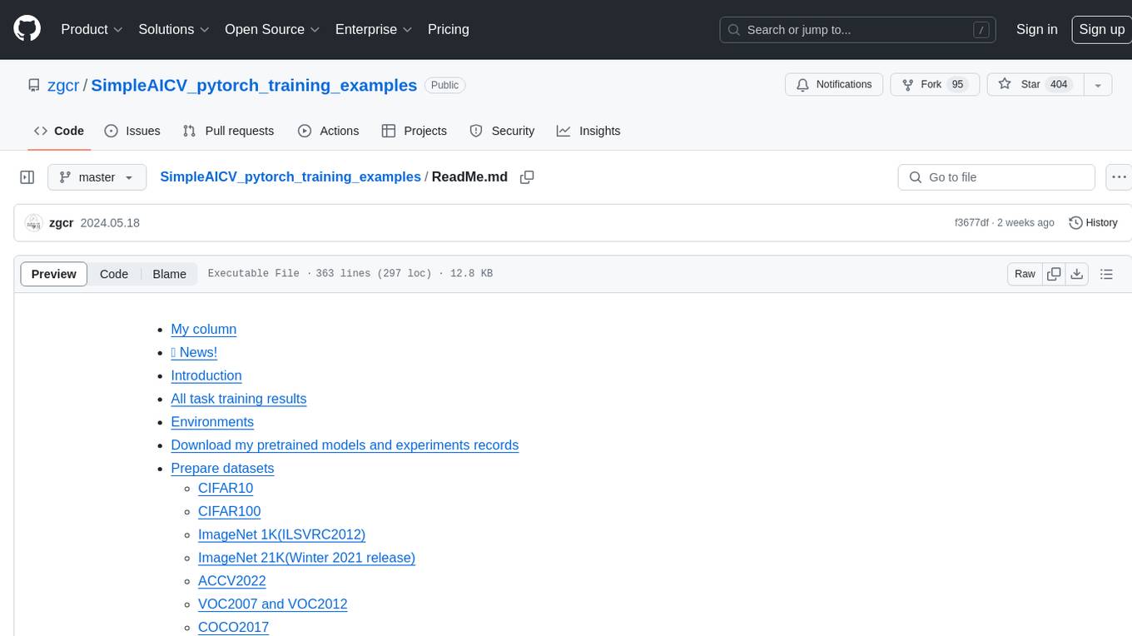Copy raw file contents

click(1054, 274)
